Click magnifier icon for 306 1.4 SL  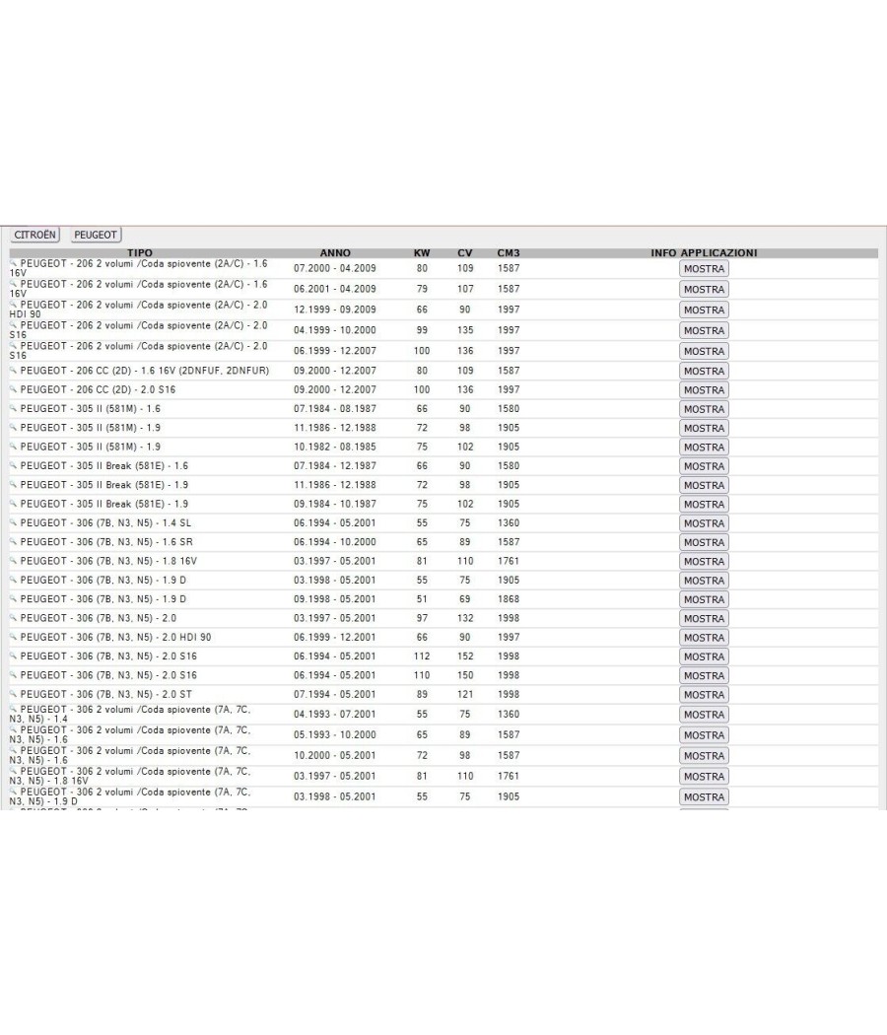(x=13, y=522)
